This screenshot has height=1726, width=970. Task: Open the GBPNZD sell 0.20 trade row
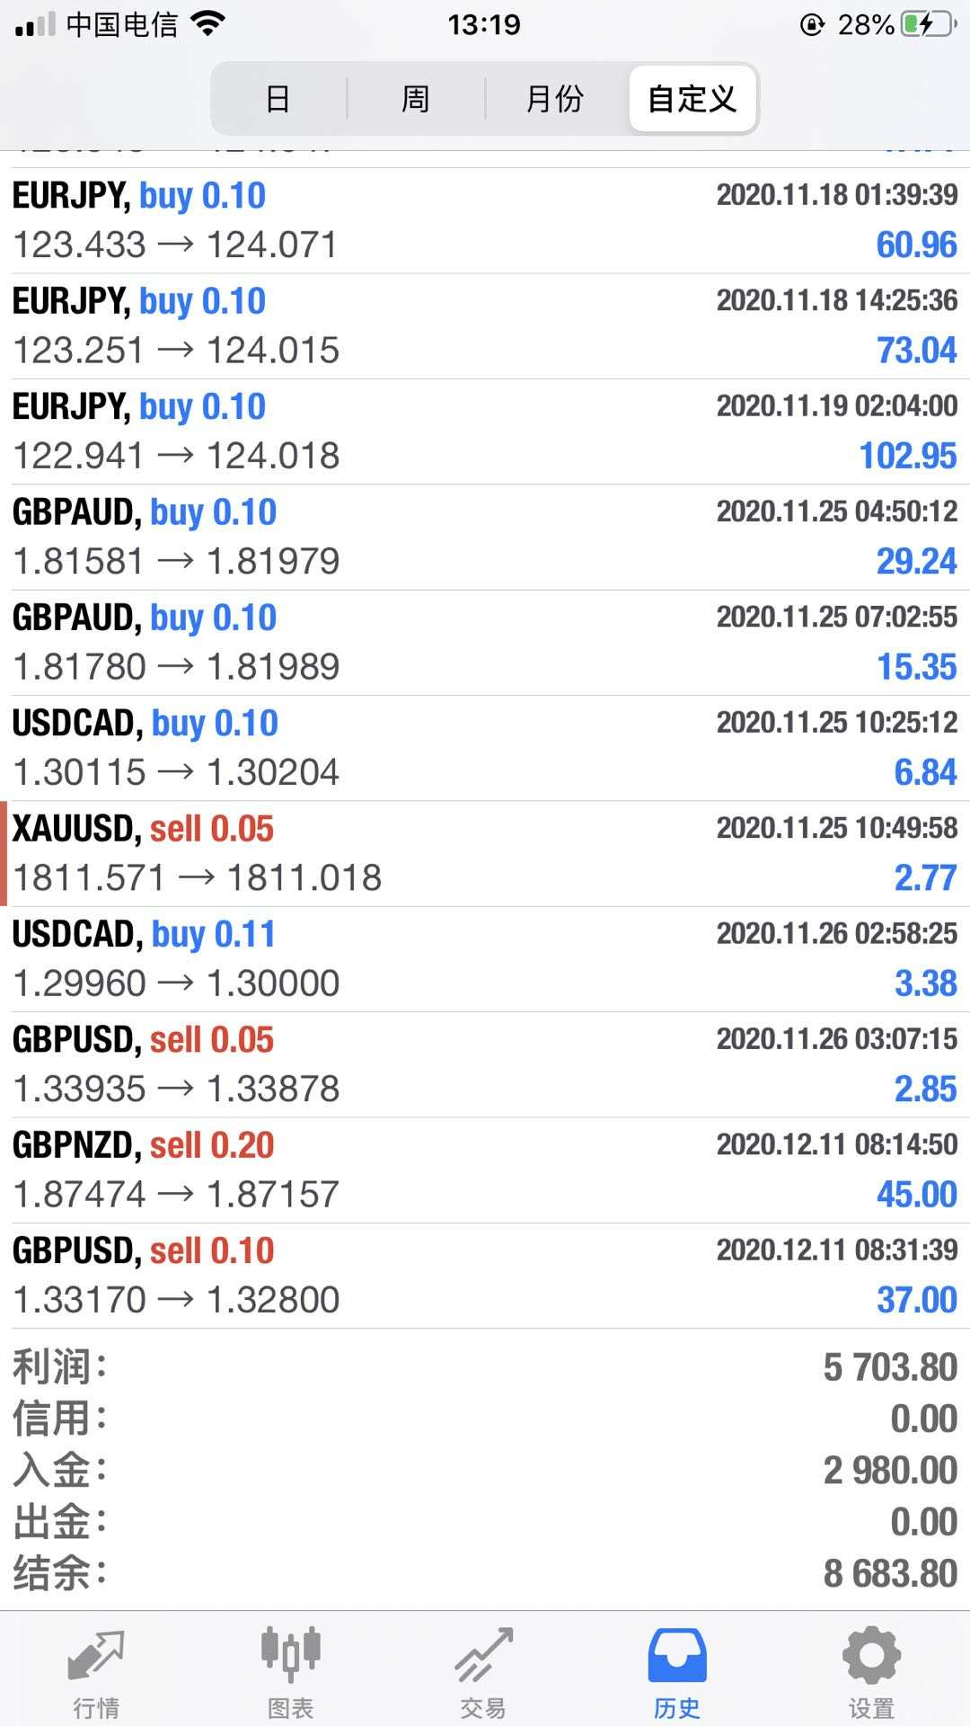[485, 1170]
